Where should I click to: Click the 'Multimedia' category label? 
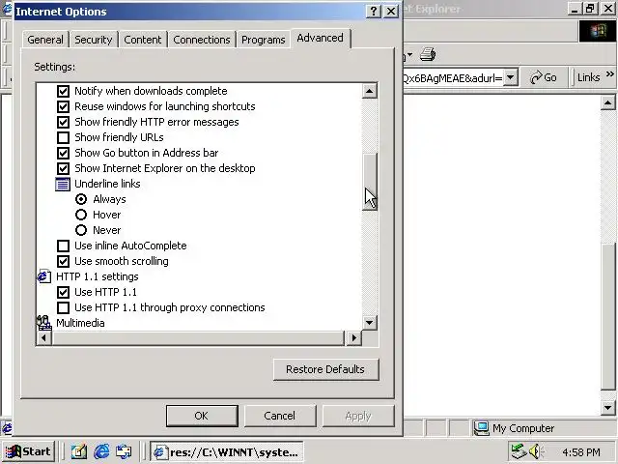tap(80, 323)
